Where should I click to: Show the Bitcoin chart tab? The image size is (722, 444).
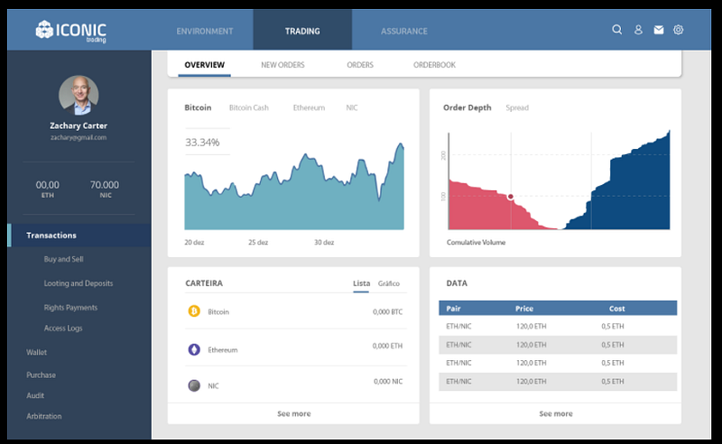(198, 107)
